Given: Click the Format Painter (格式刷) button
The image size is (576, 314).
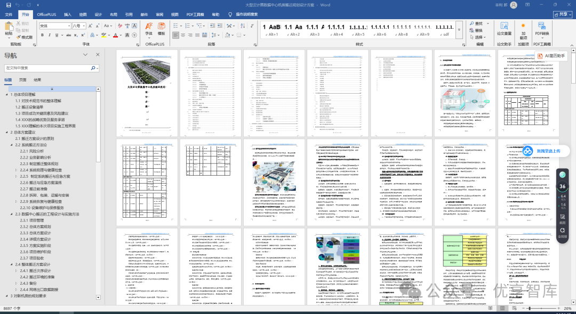Looking at the screenshot, I should [x=24, y=37].
